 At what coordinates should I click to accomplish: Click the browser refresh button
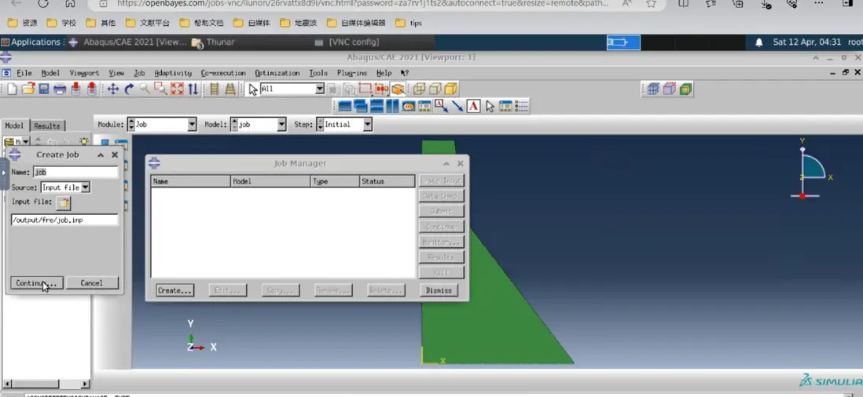(x=43, y=3)
